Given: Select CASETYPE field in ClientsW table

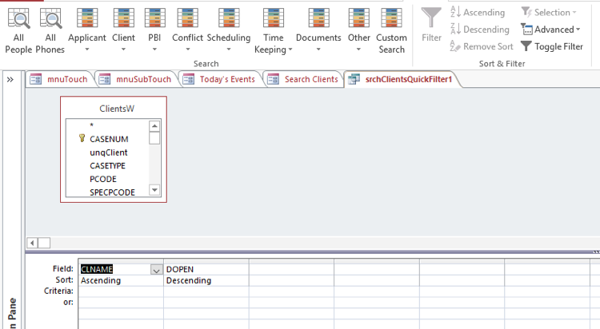Looking at the screenshot, I should click(x=107, y=165).
